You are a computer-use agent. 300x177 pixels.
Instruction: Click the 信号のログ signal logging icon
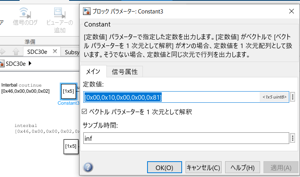[25, 13]
